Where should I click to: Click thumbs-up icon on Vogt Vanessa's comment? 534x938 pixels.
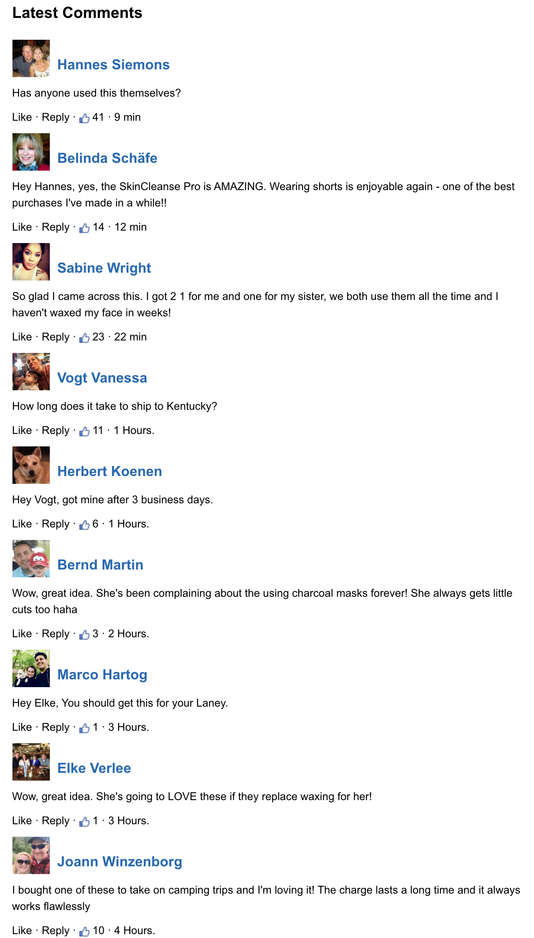point(84,431)
